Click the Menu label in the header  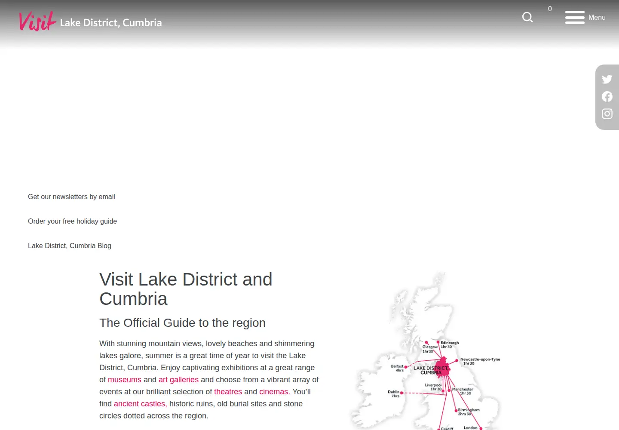(597, 17)
